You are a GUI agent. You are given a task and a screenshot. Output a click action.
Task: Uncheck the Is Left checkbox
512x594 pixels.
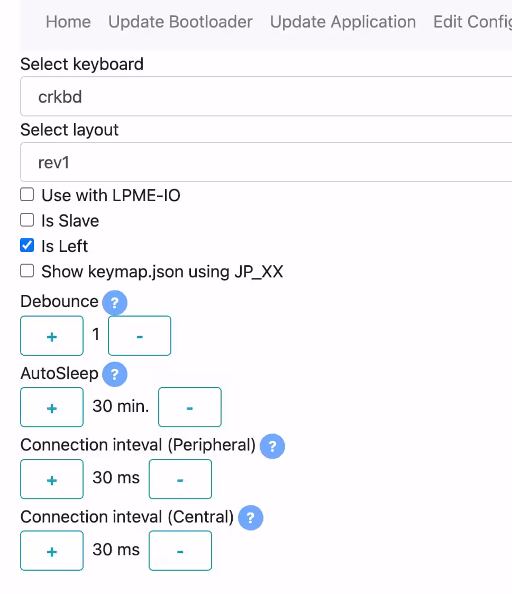point(27,245)
